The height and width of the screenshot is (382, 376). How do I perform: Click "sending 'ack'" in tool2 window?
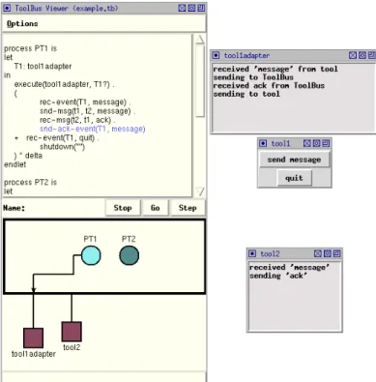pyautogui.click(x=278, y=276)
